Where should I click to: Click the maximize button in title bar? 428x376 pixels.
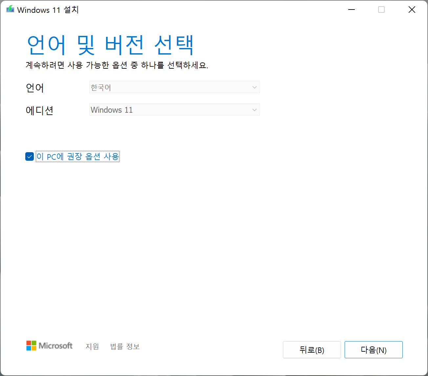381,10
